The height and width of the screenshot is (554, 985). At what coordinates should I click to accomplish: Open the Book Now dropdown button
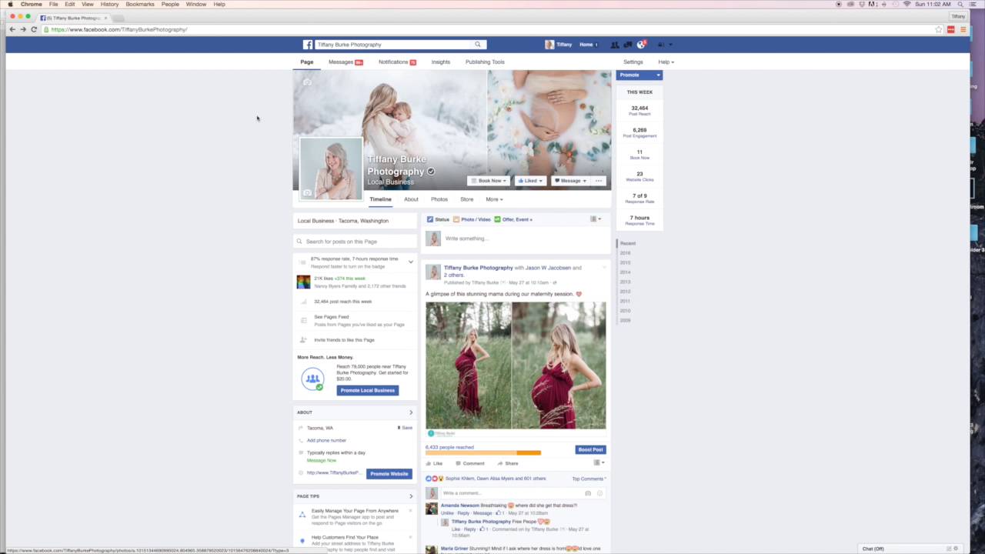pyautogui.click(x=488, y=181)
